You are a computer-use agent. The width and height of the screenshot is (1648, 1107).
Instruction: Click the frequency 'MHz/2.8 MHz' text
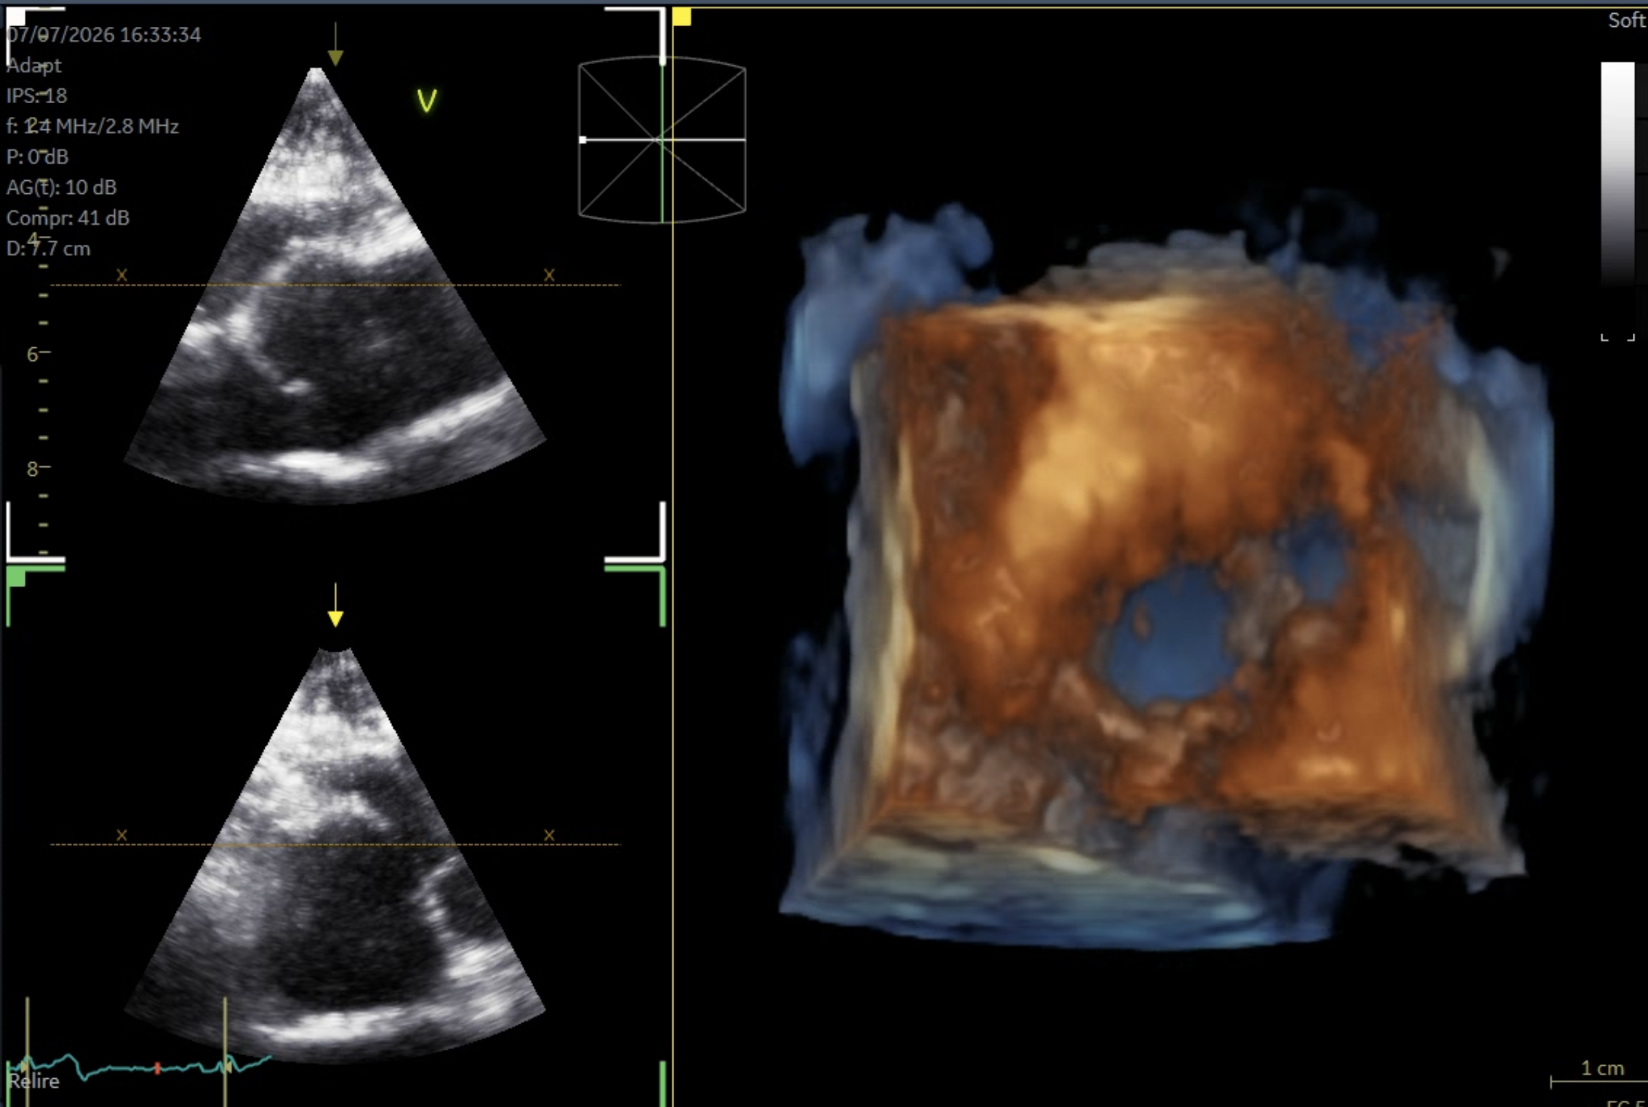117,127
